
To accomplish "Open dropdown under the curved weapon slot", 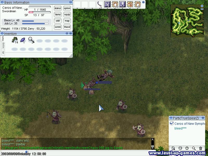I will (x=100, y=8).
